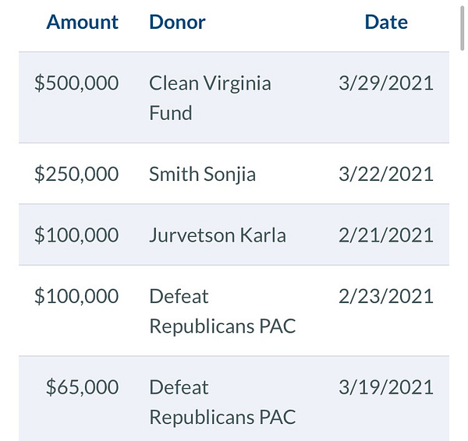
Task: Sort by the Date column header
Action: [386, 22]
